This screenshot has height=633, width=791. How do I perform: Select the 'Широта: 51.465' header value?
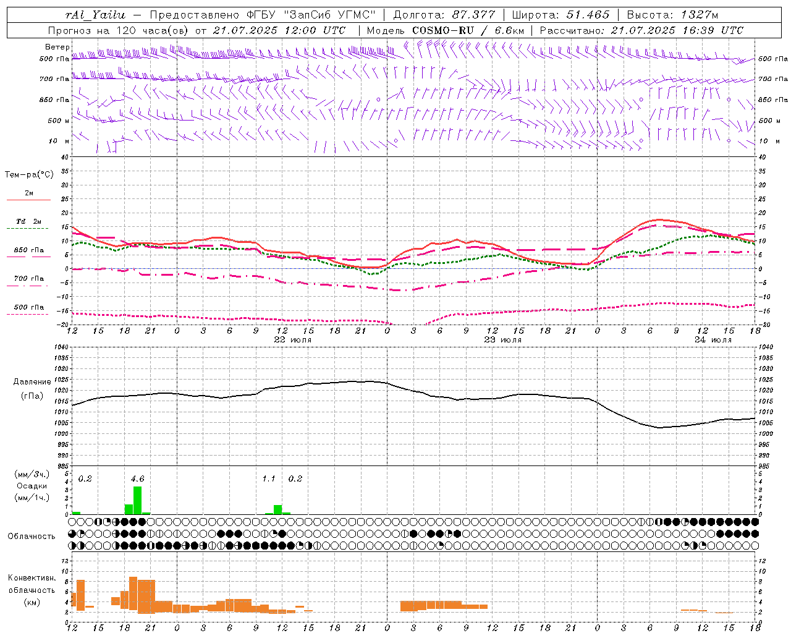[x=561, y=14]
